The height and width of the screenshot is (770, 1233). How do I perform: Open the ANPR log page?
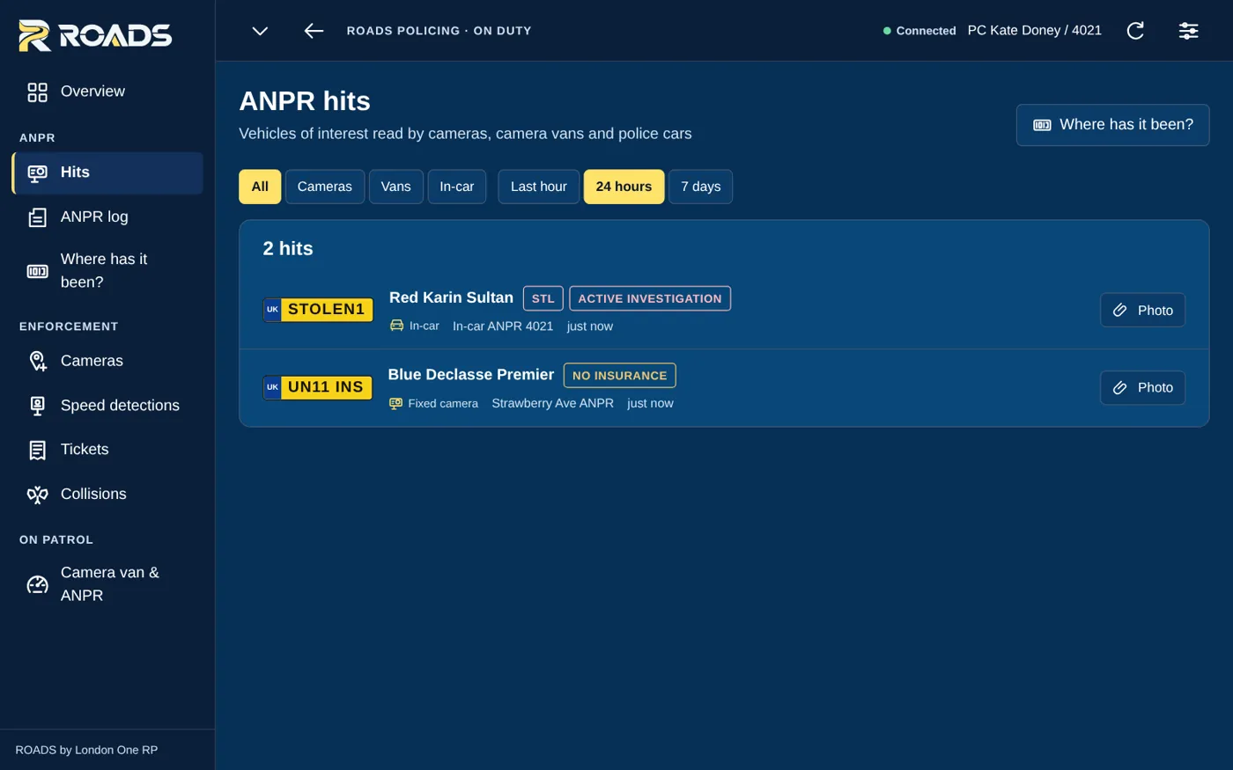pos(107,217)
